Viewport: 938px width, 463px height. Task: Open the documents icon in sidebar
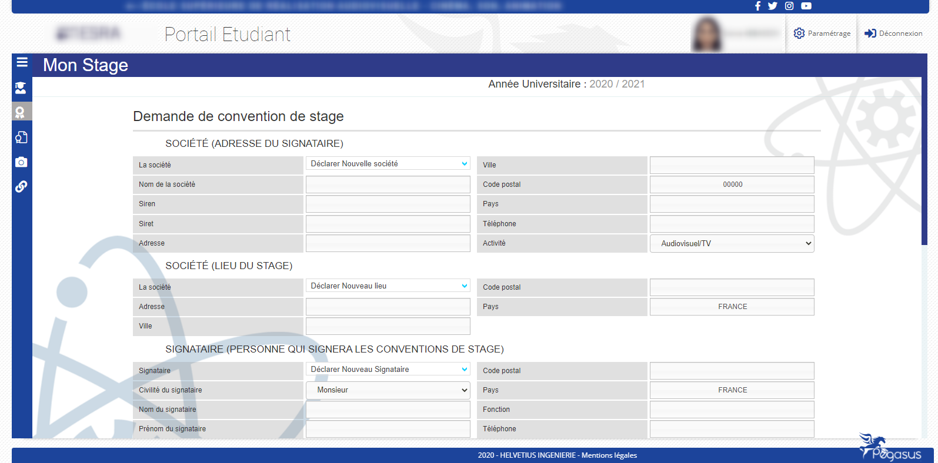tap(21, 137)
